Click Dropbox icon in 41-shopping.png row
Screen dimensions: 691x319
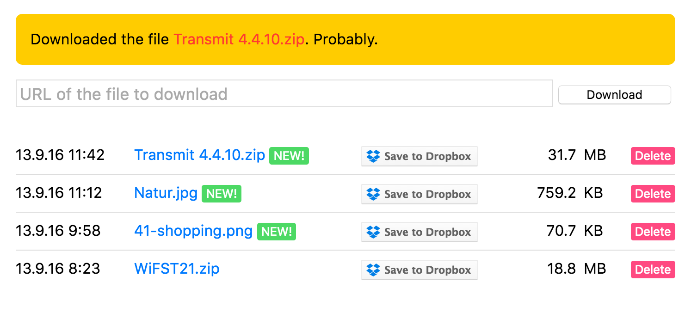click(373, 232)
